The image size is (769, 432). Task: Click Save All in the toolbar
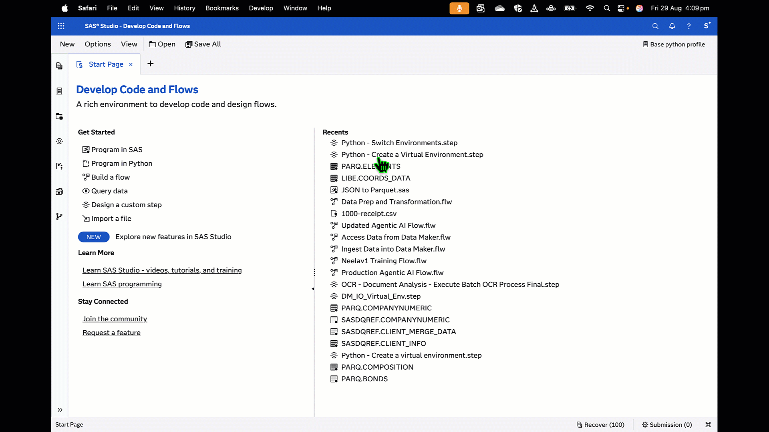tap(203, 44)
